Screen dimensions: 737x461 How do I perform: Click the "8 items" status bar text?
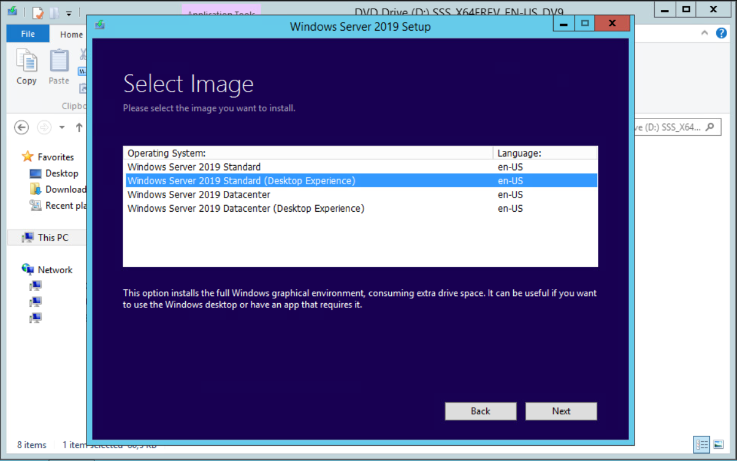pos(31,445)
